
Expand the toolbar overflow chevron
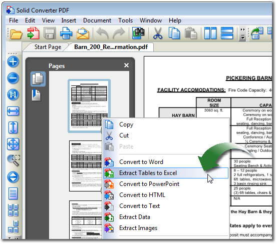pyautogui.click(x=243, y=33)
